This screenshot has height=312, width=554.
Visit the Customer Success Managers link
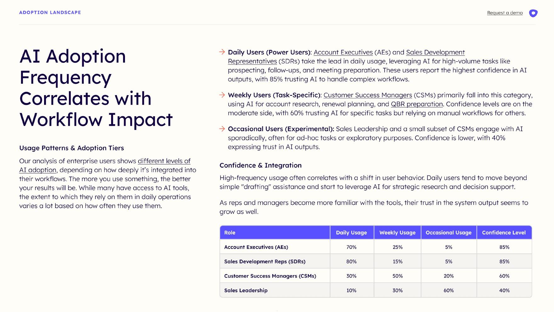368,95
